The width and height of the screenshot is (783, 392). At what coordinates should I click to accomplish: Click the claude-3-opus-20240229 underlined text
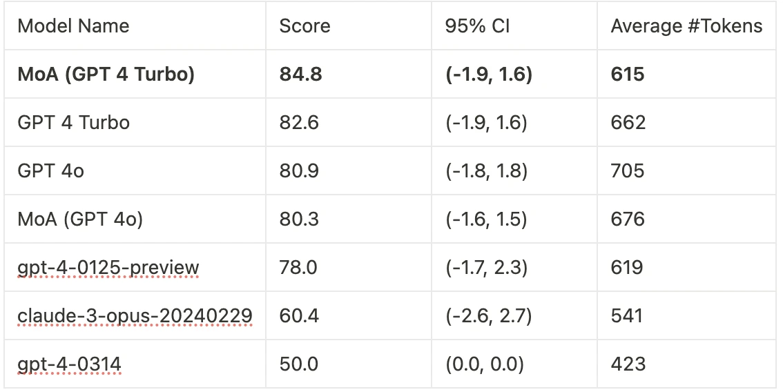[135, 316]
